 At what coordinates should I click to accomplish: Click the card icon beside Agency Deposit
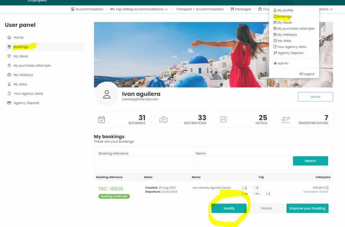[9, 103]
